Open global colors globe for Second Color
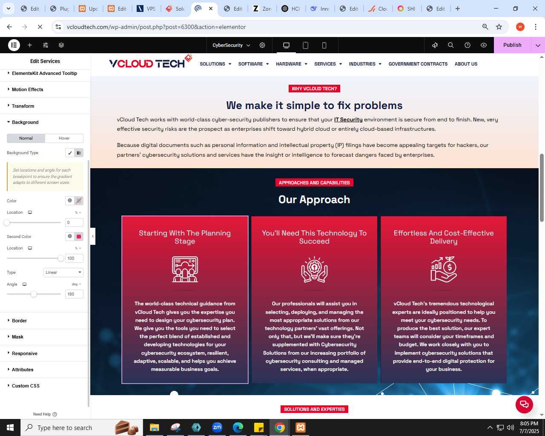This screenshot has width=545, height=436. [x=70, y=236]
